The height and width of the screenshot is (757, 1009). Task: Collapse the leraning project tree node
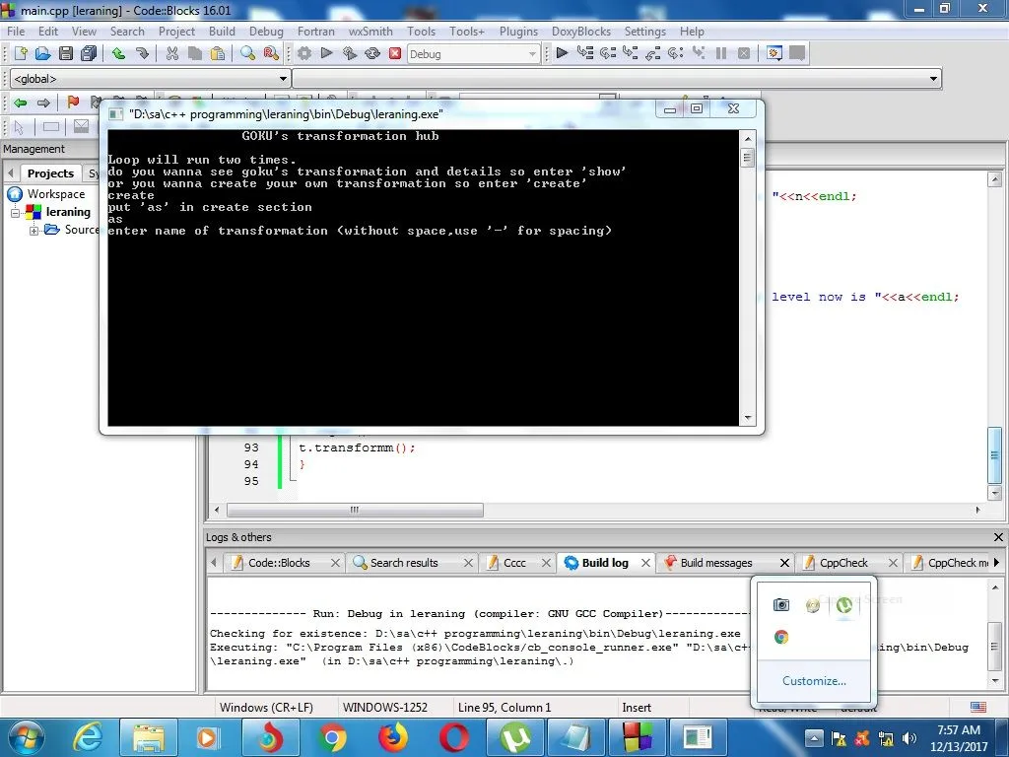tap(16, 213)
